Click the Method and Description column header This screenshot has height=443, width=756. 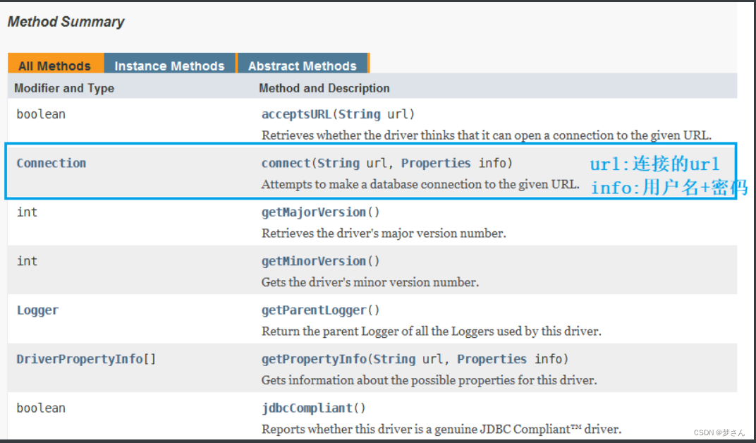click(x=324, y=88)
